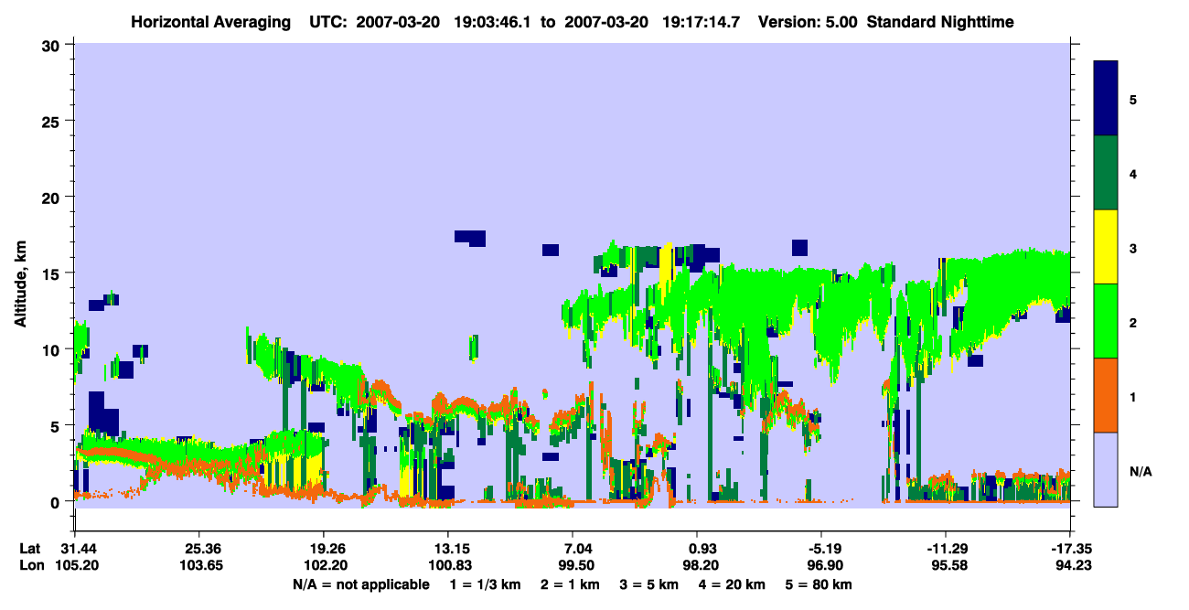This screenshot has height=610, width=1189.
Task: Click the y-axis tick label 10
Action: pyautogui.click(x=53, y=349)
